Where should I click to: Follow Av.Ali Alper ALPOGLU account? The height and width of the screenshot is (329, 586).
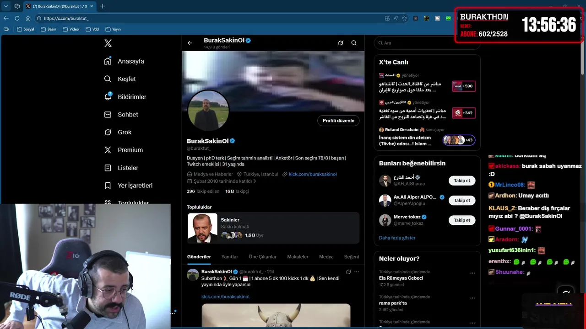pos(462,200)
